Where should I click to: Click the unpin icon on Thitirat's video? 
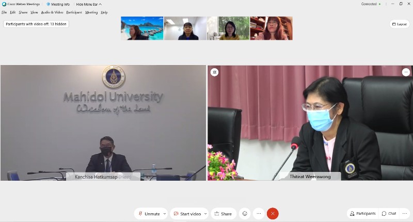[x=214, y=72]
